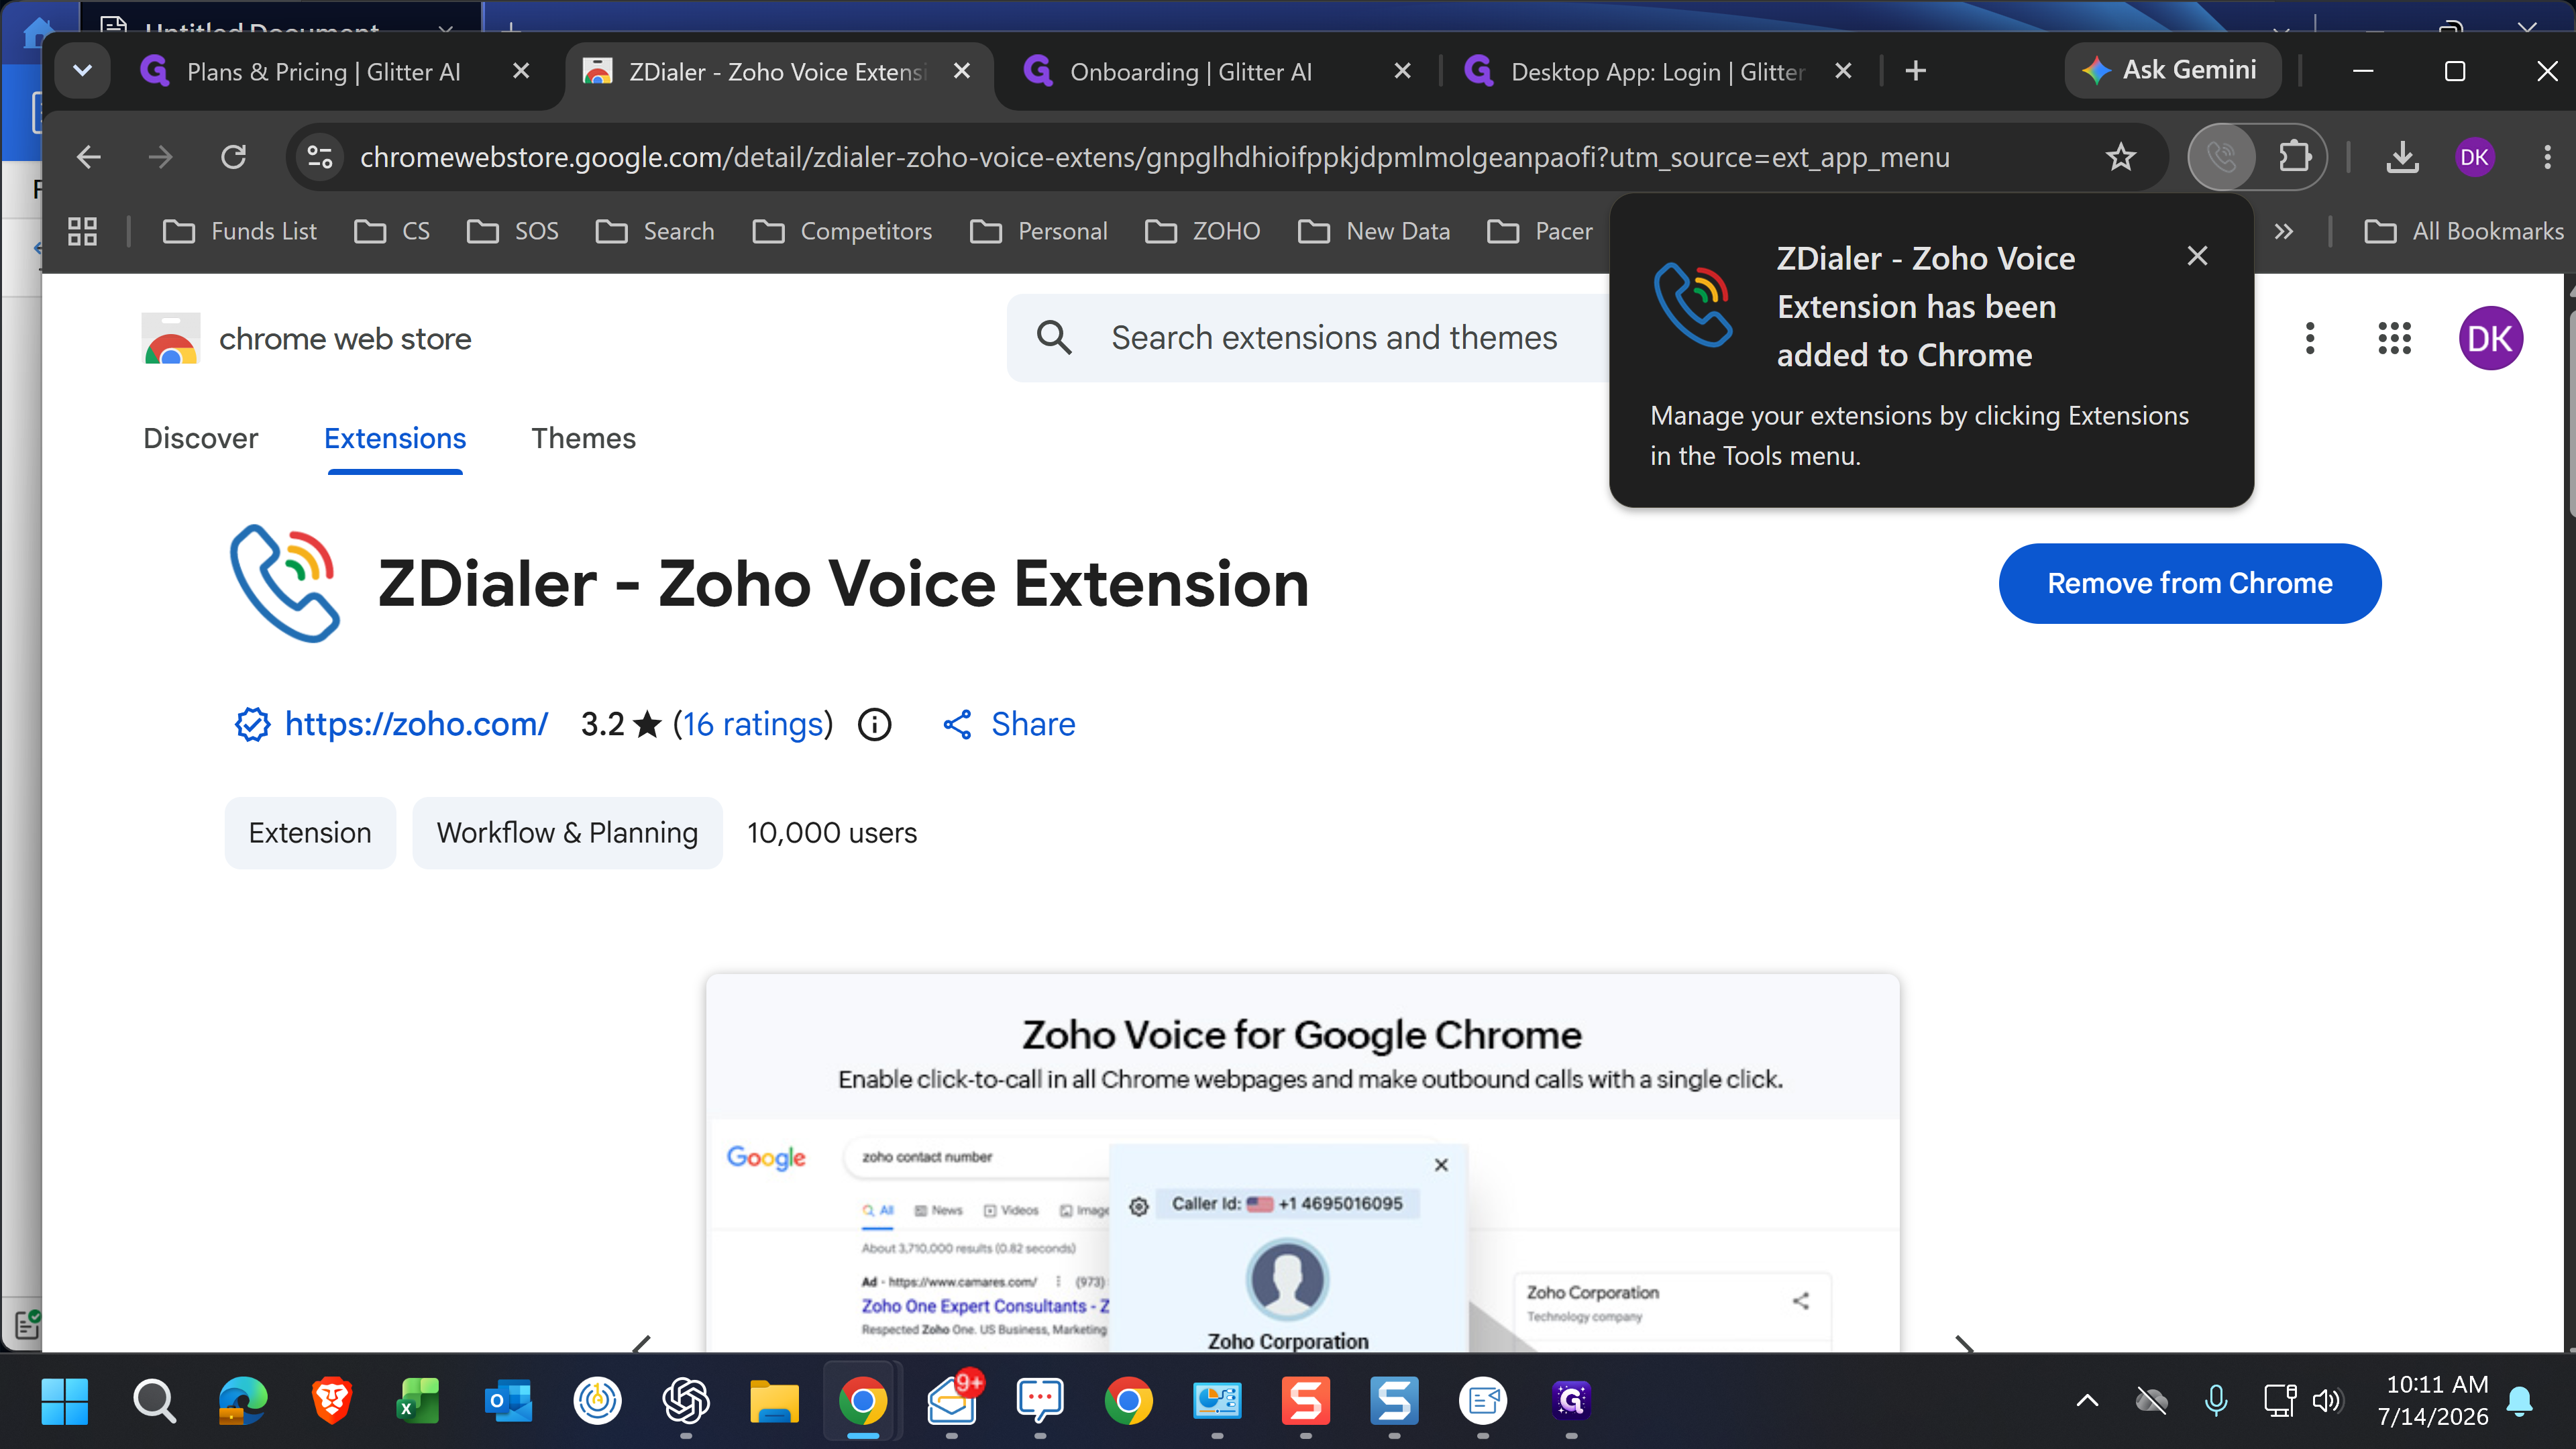Open Pacer bookmark folder
Image resolution: width=2576 pixels, height=1449 pixels.
[1540, 232]
